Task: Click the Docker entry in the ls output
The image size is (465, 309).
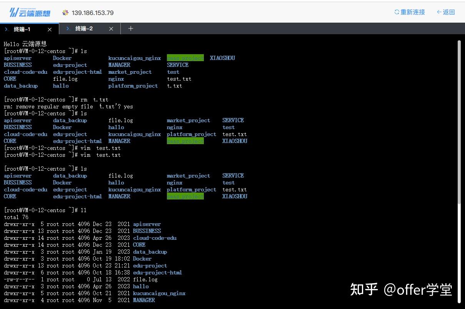Action: (x=62, y=58)
